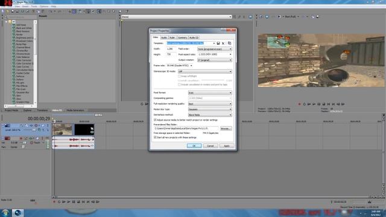Open the Field order dropdown
The height and width of the screenshot is (217, 386).
[x=215, y=49]
